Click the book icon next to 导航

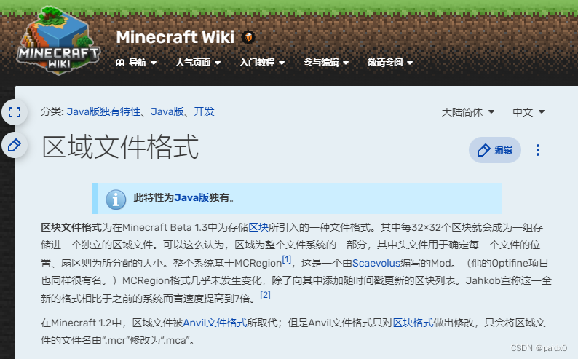120,63
